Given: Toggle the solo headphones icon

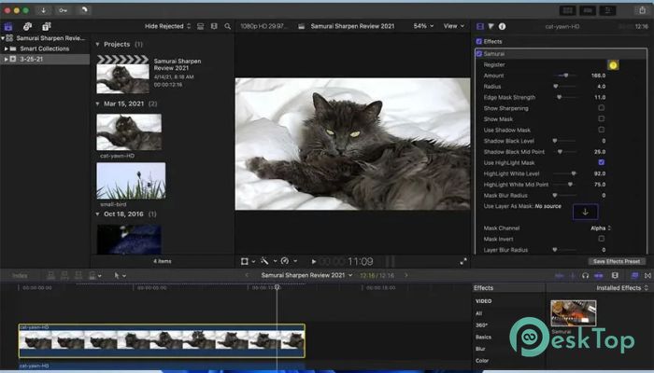Looking at the screenshot, I should (x=586, y=276).
